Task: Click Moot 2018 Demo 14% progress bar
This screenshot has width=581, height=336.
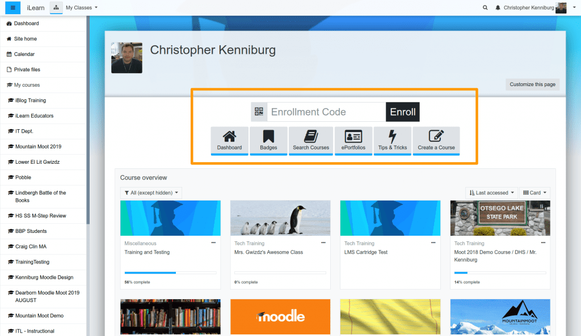Action: [x=500, y=273]
